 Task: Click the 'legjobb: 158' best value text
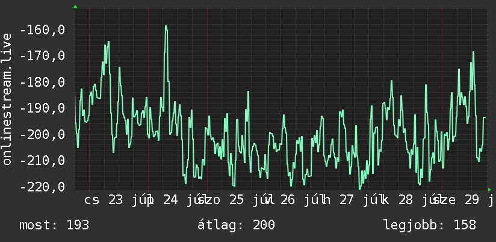pos(430,225)
